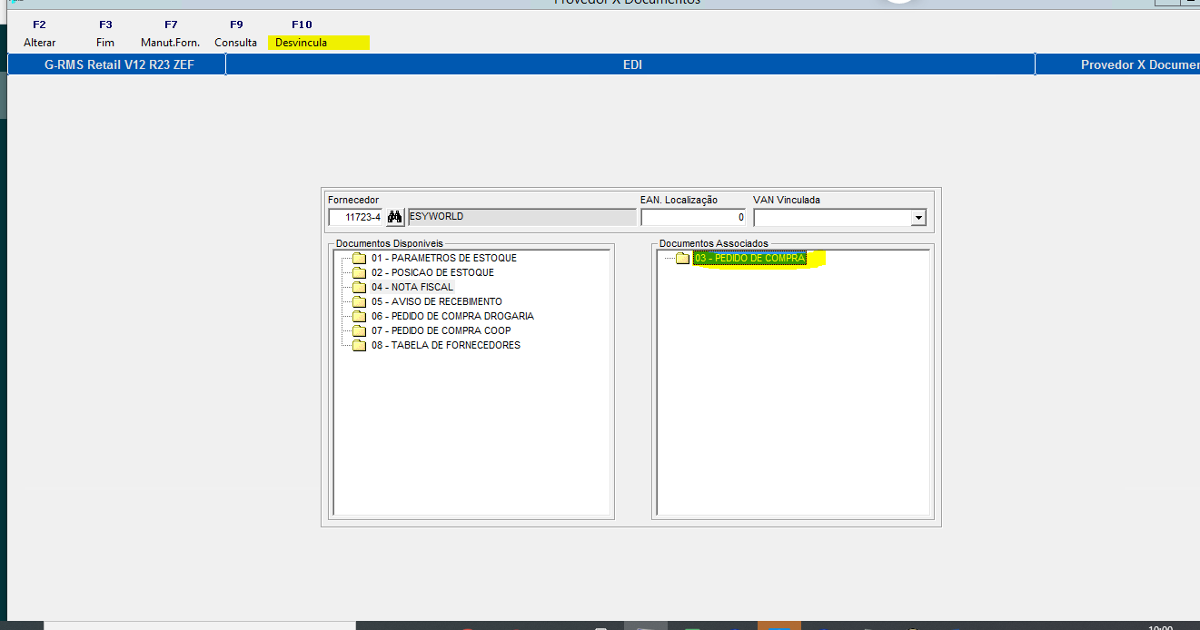The image size is (1200, 630).
Task: Click folder icon of 05 - AVISO DE RECEBIMENTO
Action: tap(359, 301)
